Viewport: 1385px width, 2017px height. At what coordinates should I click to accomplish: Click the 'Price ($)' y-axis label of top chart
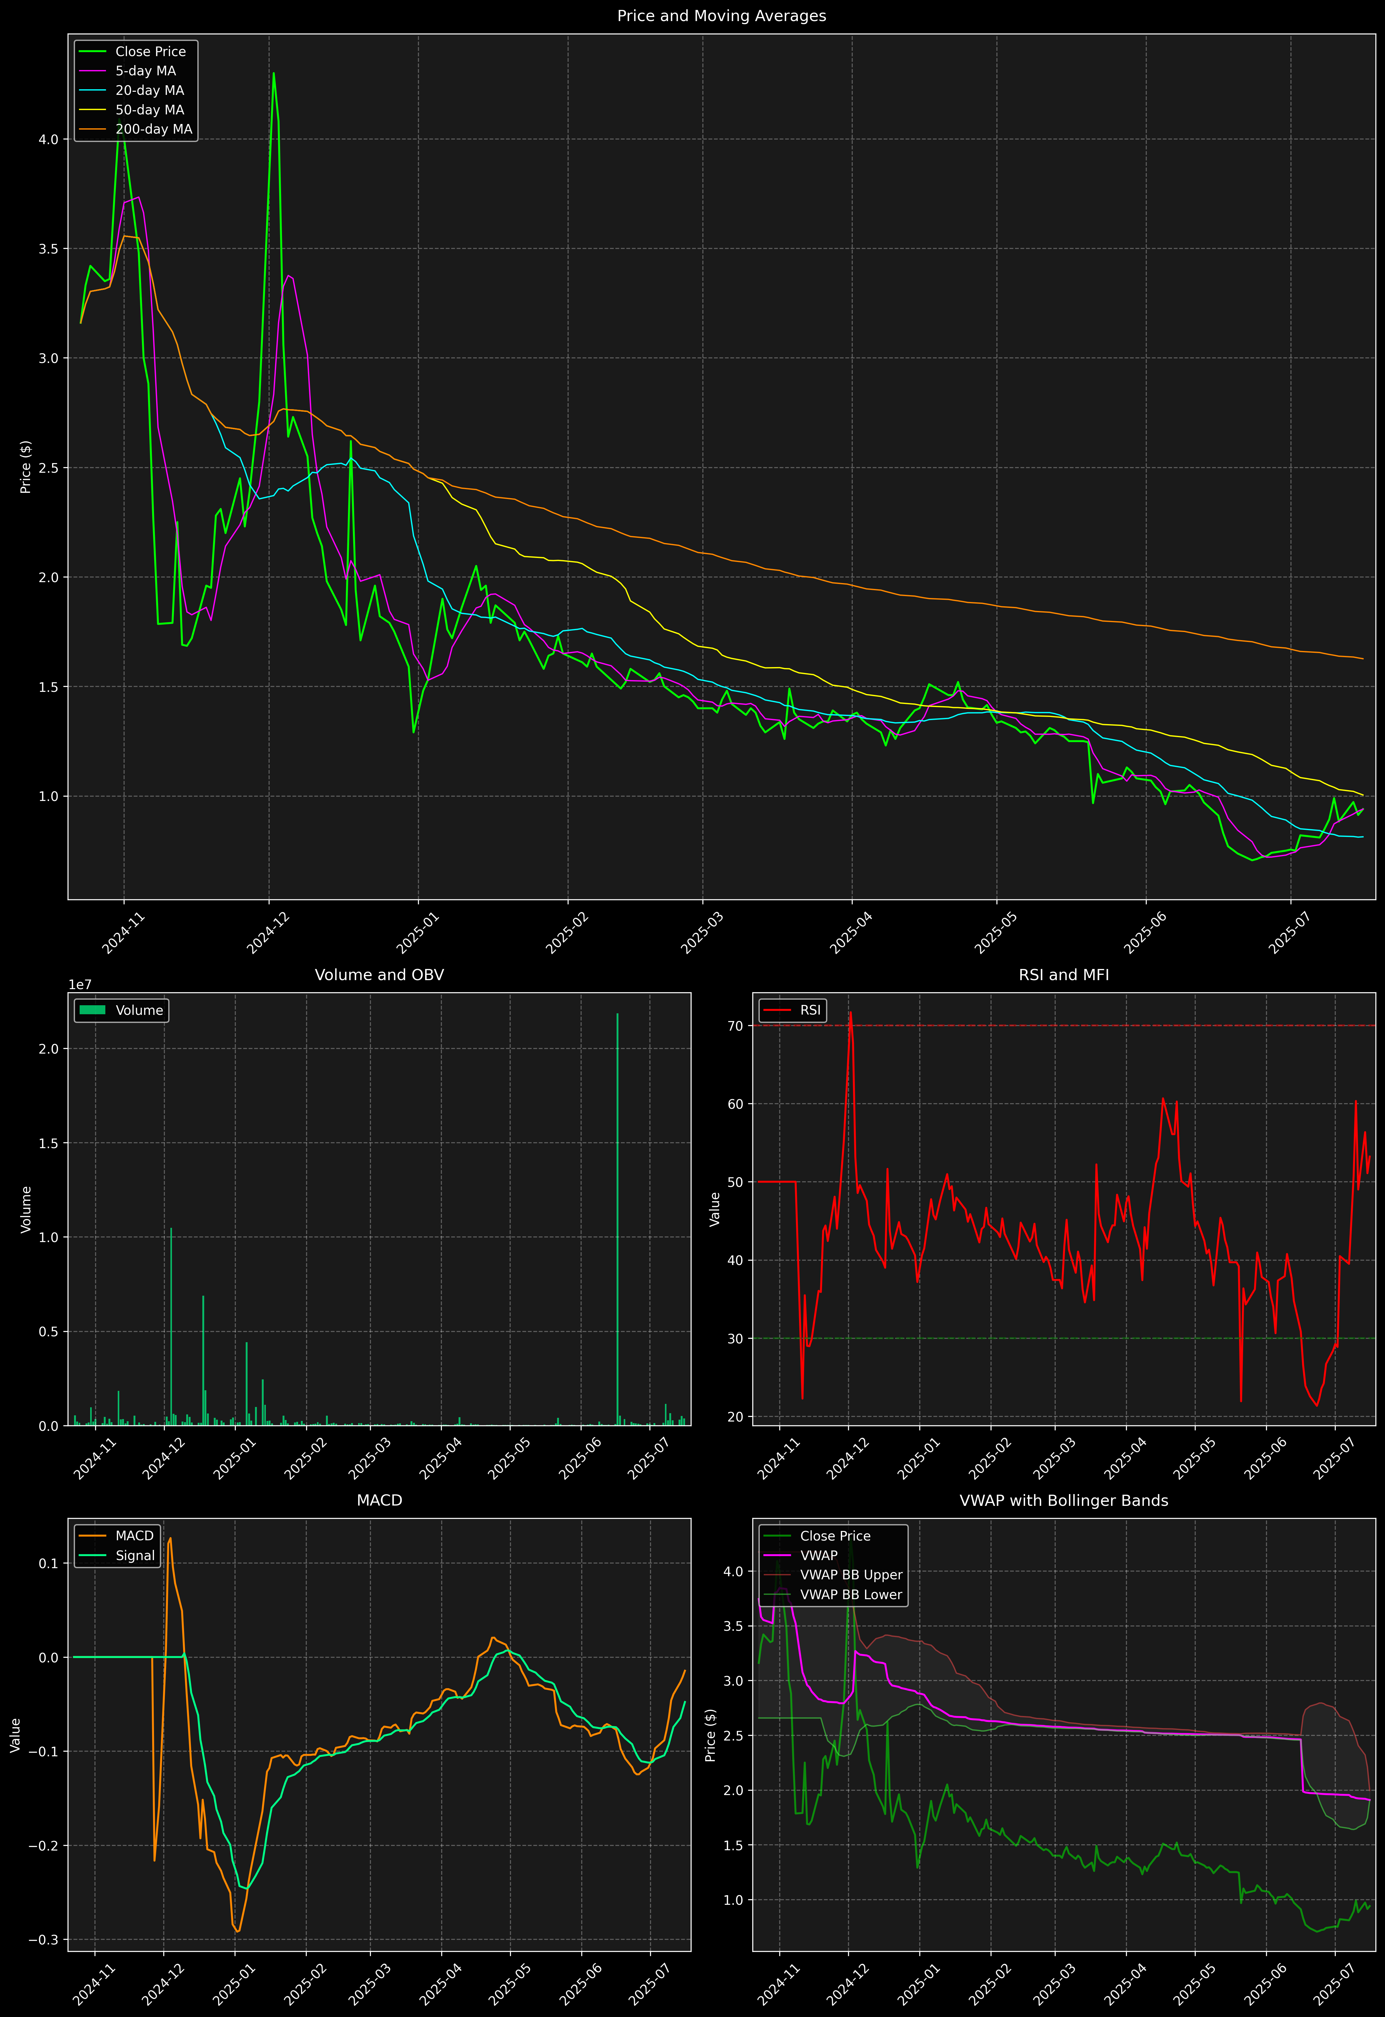pos(26,467)
